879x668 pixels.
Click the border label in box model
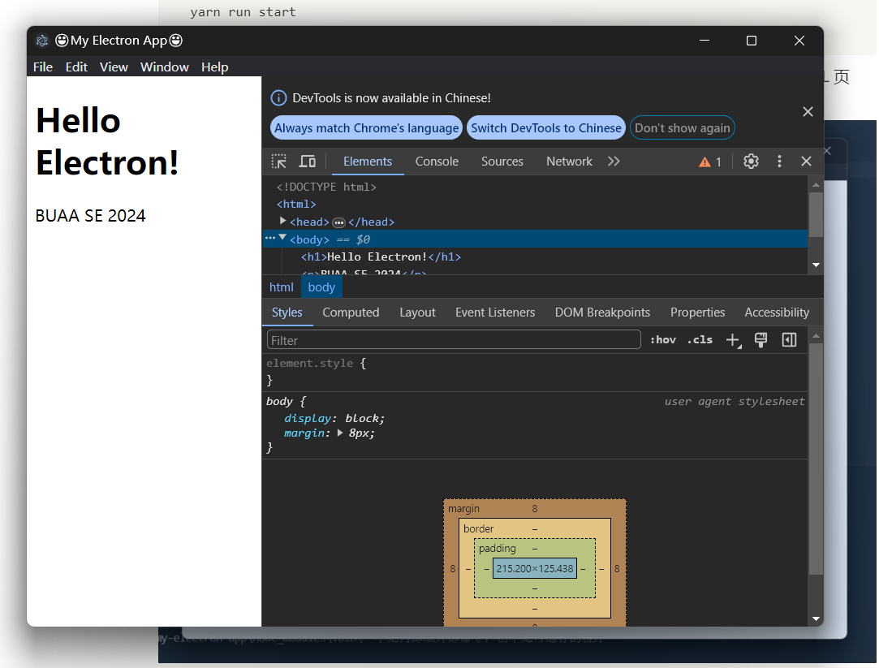(x=478, y=528)
